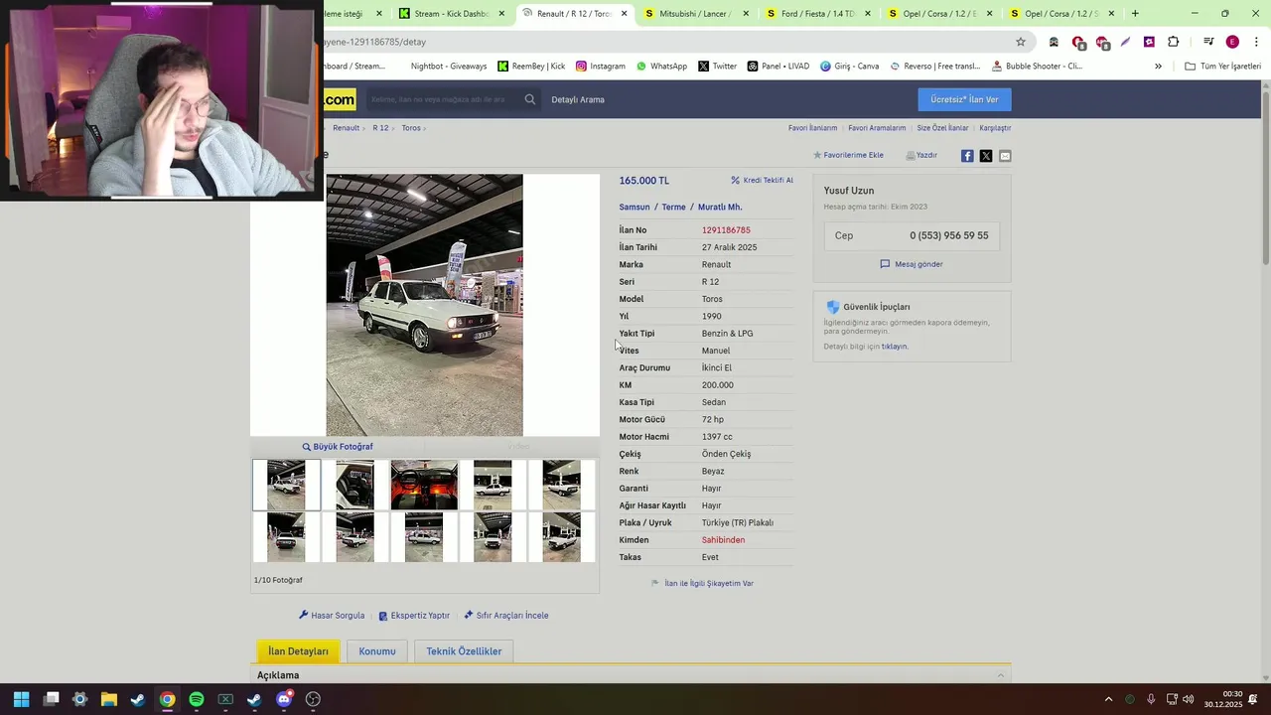Share listing on X (Twitter)
Screen dimensions: 1271x715
coord(986,156)
